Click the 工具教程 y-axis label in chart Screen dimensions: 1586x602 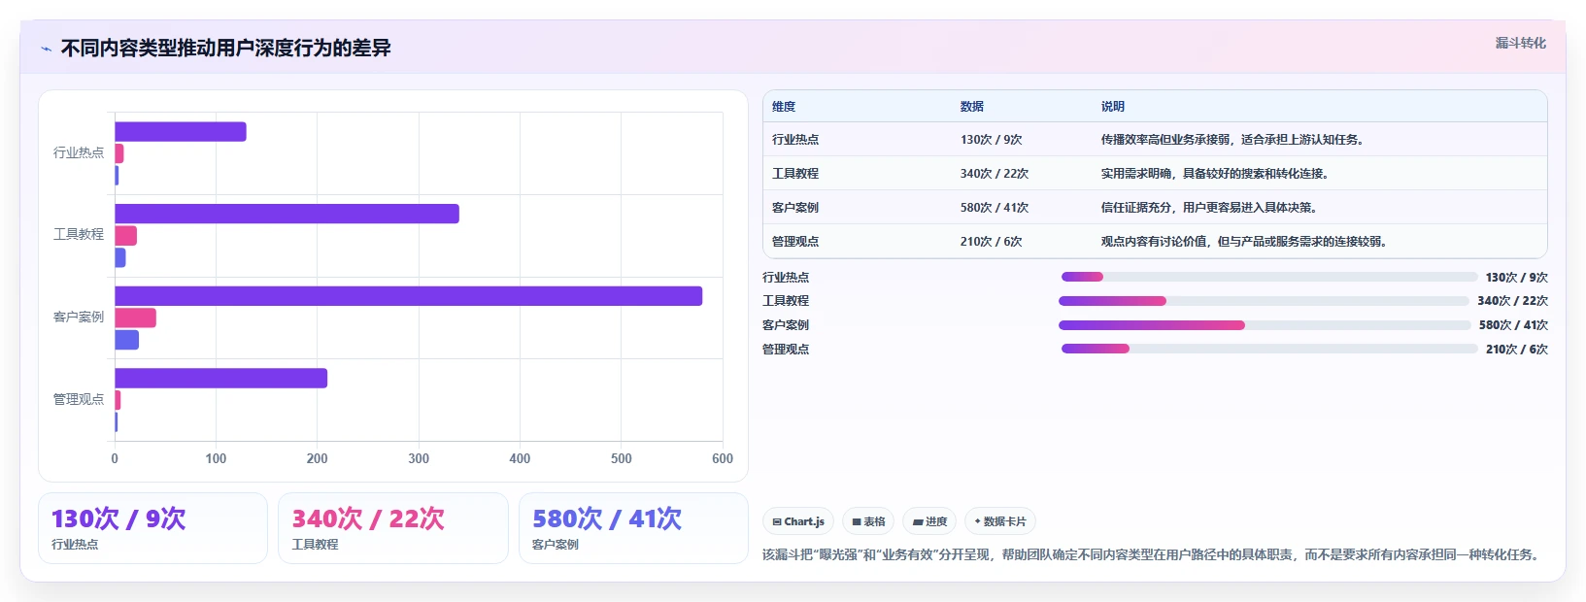click(79, 234)
